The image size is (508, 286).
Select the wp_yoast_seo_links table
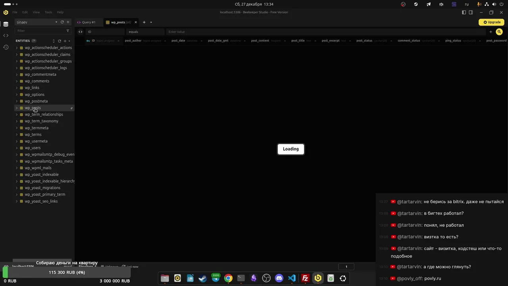[x=41, y=201]
